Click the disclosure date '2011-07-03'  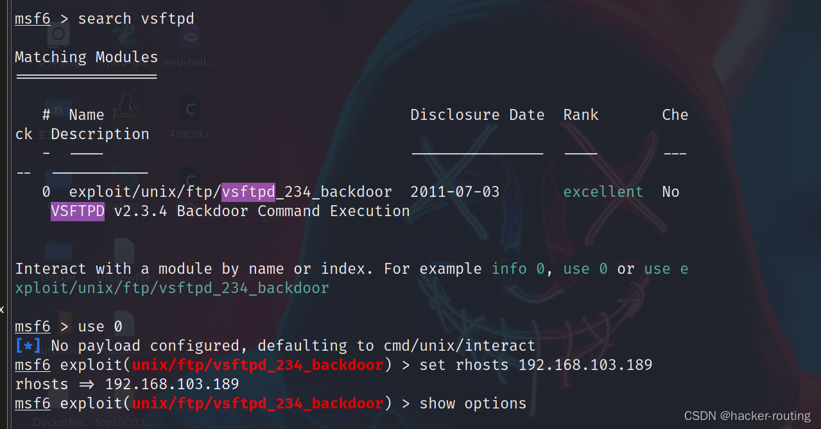455,192
